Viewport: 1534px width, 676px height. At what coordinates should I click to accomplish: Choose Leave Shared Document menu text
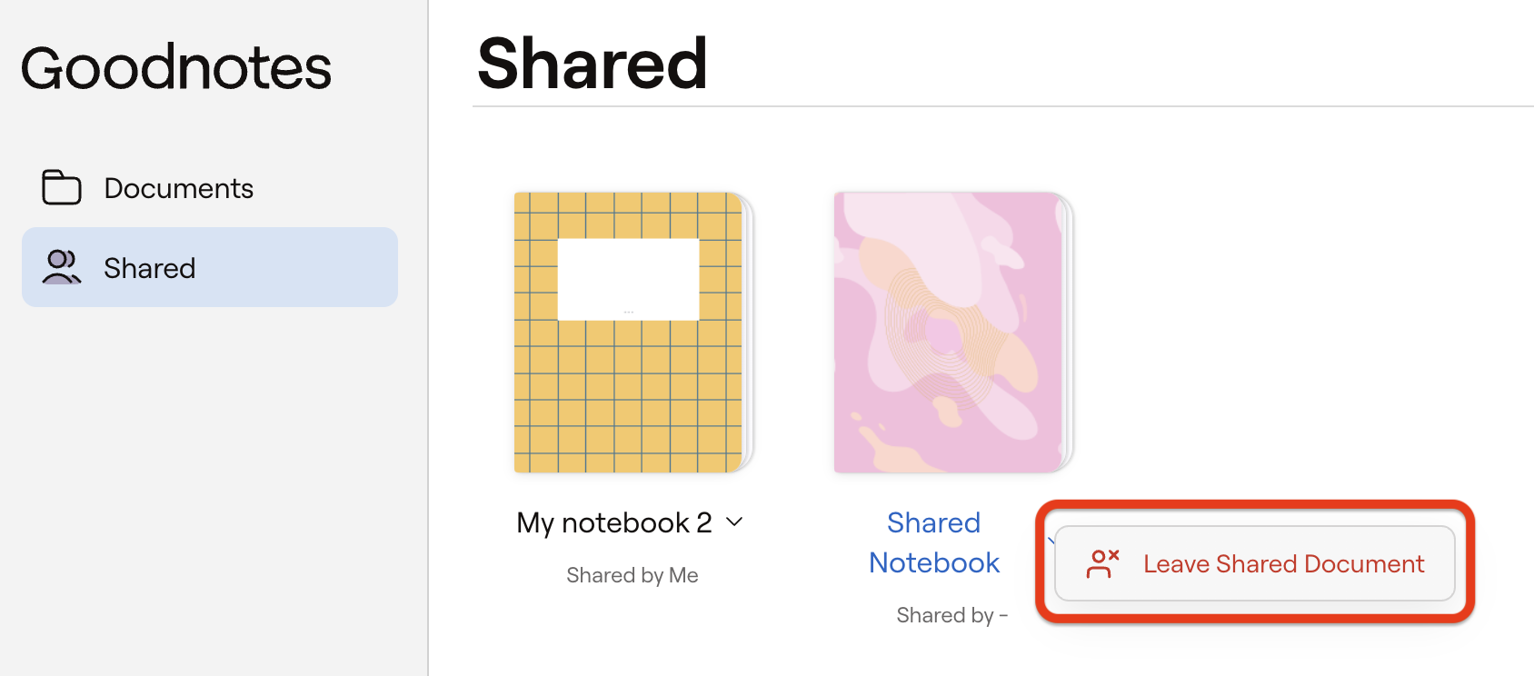coord(1283,563)
